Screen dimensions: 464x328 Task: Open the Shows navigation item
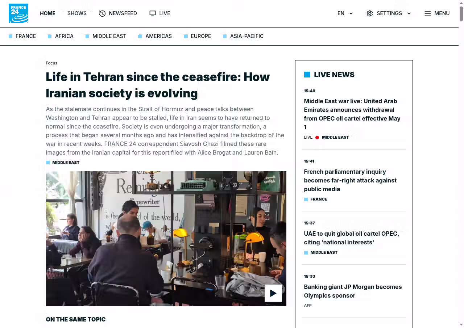(77, 13)
